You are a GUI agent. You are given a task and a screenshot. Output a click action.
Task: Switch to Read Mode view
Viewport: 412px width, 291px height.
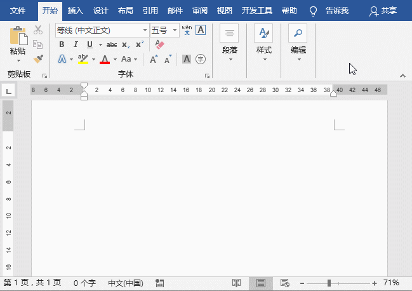[x=236, y=283]
